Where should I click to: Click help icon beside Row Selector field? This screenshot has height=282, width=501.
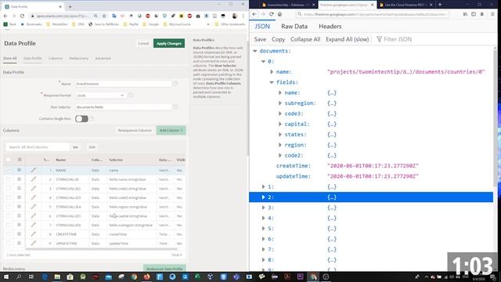[175, 107]
